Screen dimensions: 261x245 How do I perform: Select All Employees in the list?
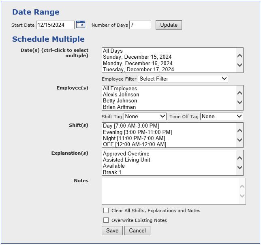(x=169, y=89)
